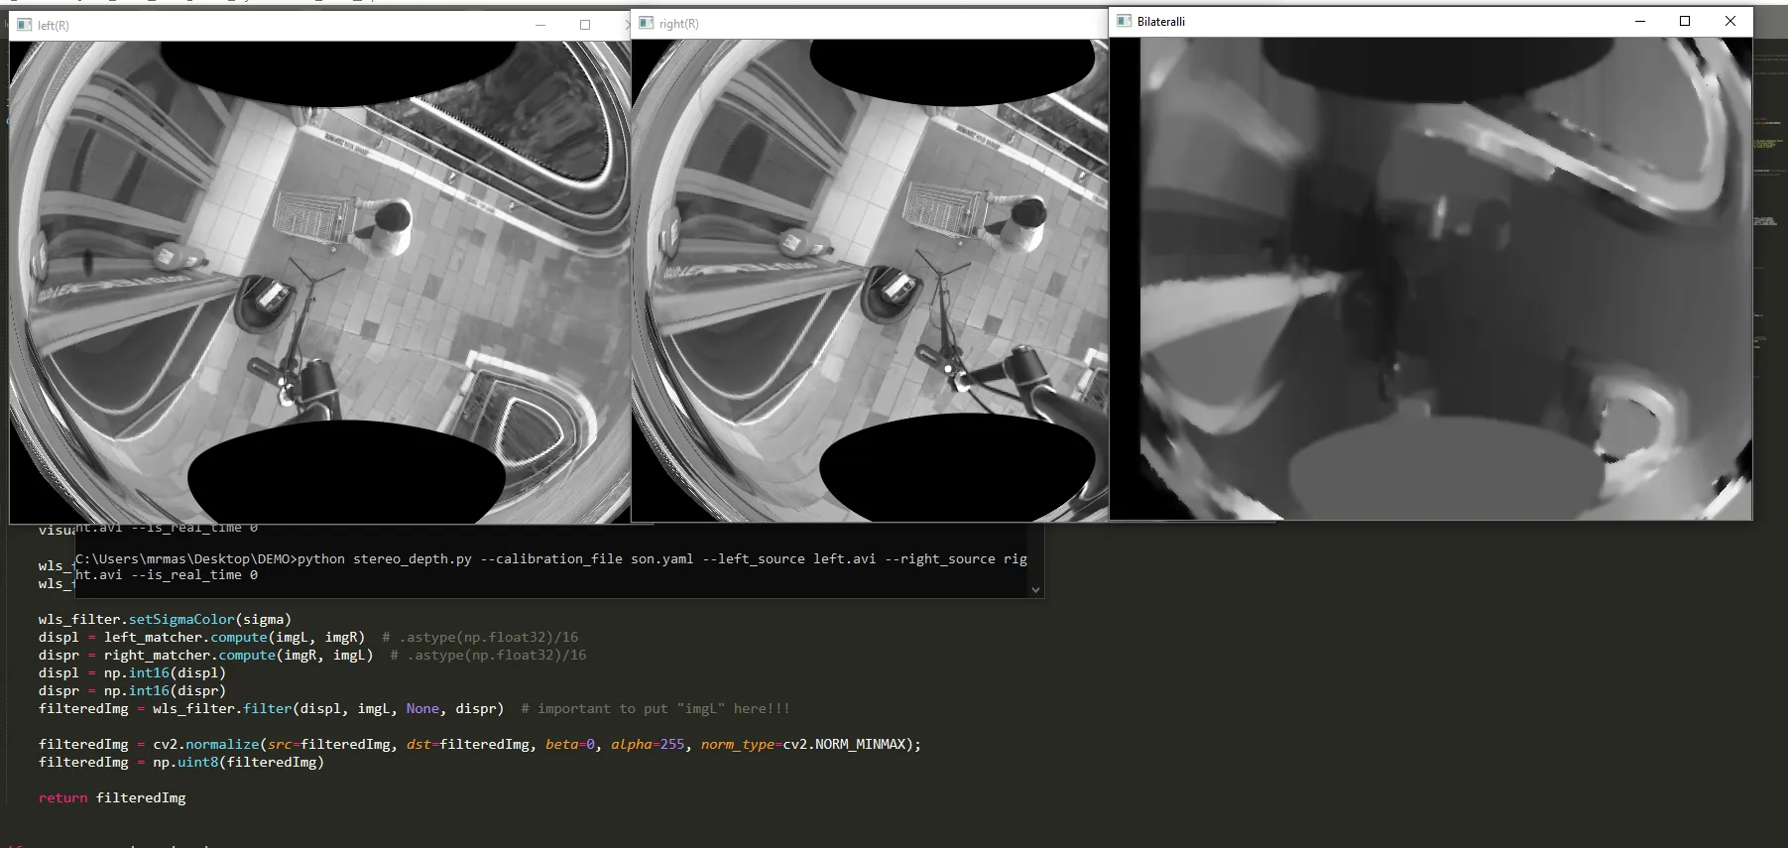Click the left(R) camera image view
Screen dimensions: 1788x848
pyautogui.click(x=320, y=282)
